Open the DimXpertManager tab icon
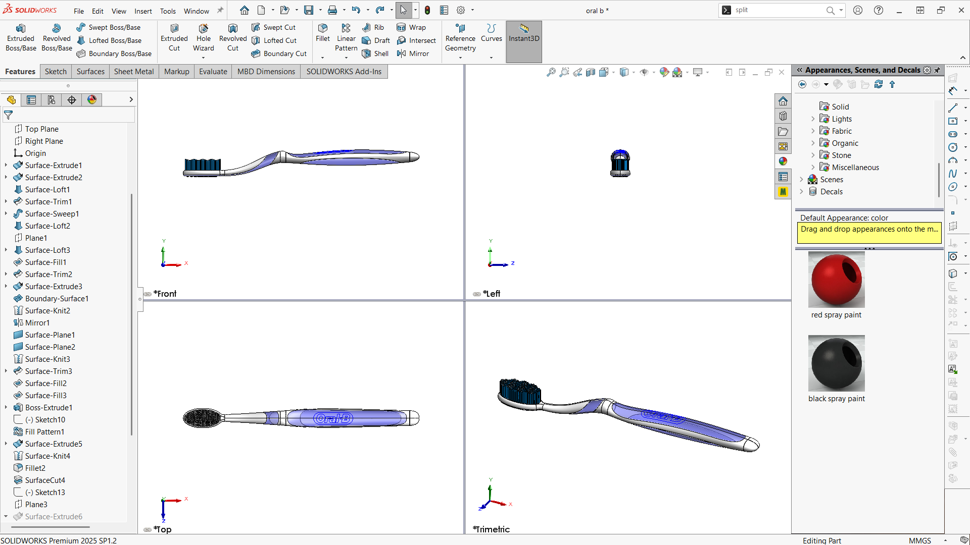The width and height of the screenshot is (970, 545). pos(72,100)
